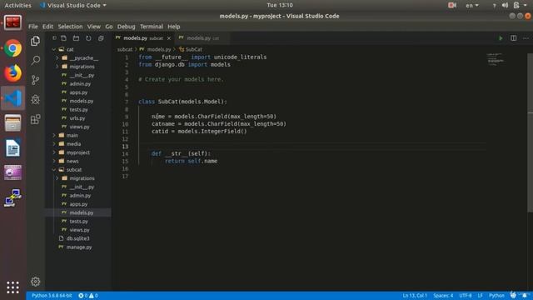Open the notifications bell in status bar
The width and height of the screenshot is (533, 300).
(x=526, y=295)
